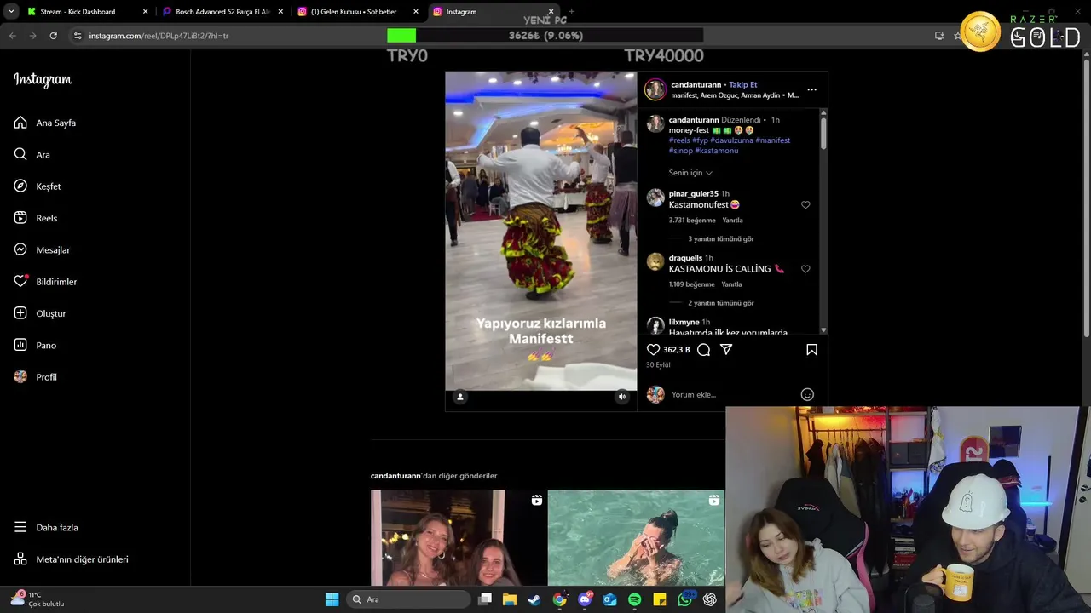Expand 3 yanıtın tümünü gör
The height and width of the screenshot is (613, 1091).
coord(721,239)
